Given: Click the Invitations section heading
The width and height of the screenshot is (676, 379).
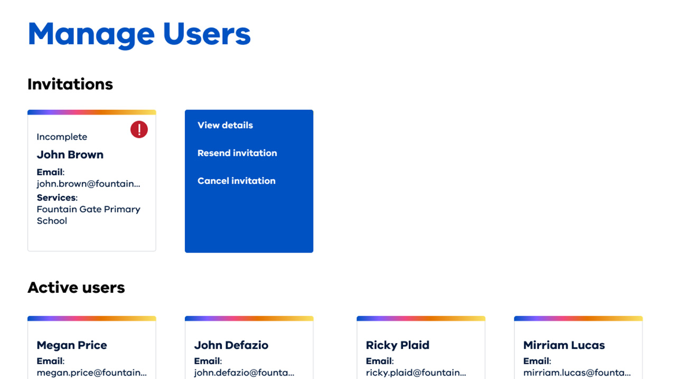Looking at the screenshot, I should tap(70, 85).
